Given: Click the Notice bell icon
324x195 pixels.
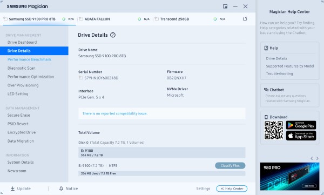Looking at the screenshot, I should point(61,189).
